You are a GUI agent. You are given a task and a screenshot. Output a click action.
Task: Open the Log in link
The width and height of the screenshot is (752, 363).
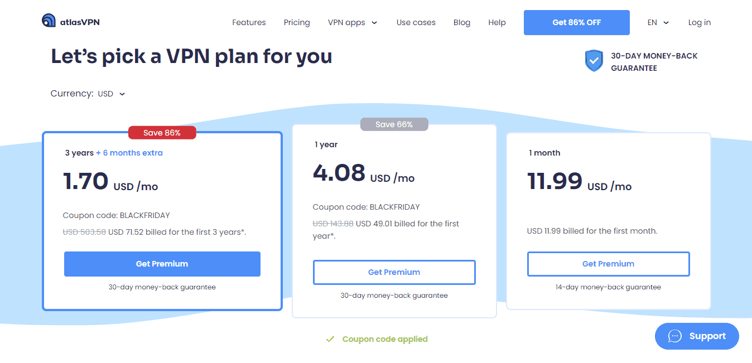[x=700, y=23]
